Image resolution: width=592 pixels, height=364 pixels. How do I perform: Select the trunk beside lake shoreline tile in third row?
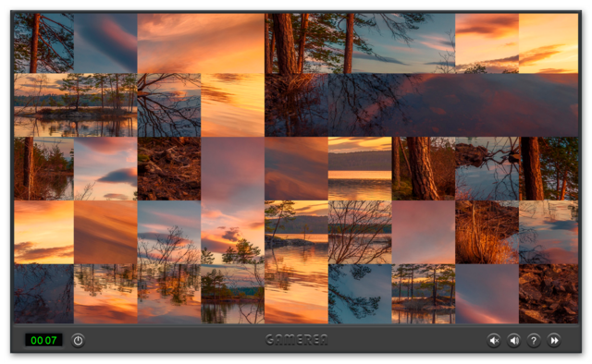pyautogui.click(x=43, y=169)
